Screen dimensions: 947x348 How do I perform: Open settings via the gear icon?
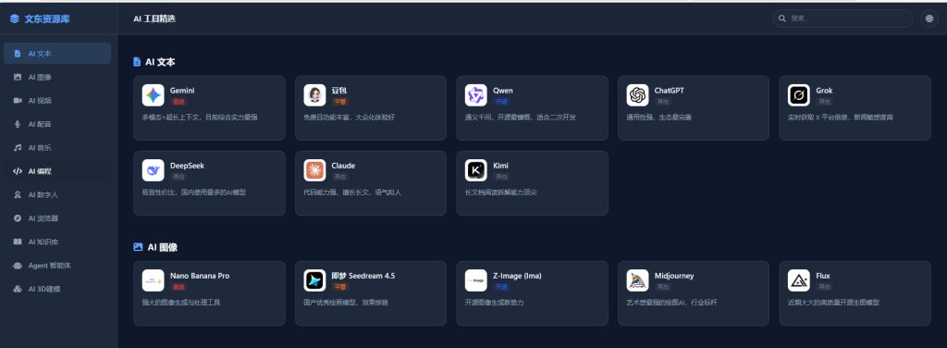coord(929,19)
